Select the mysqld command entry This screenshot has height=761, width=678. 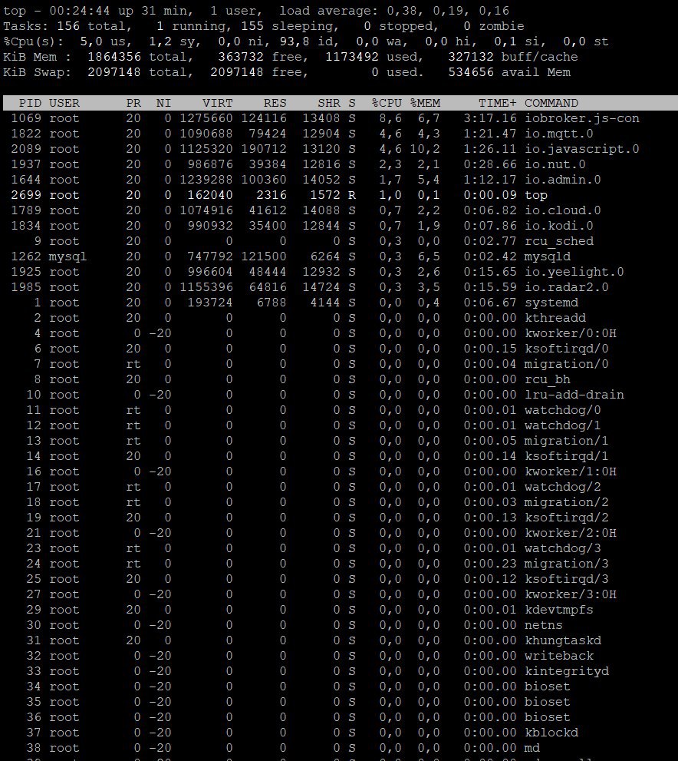pos(548,256)
